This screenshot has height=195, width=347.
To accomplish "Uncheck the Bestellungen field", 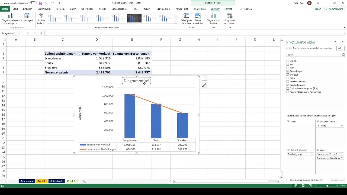I will [288, 71].
